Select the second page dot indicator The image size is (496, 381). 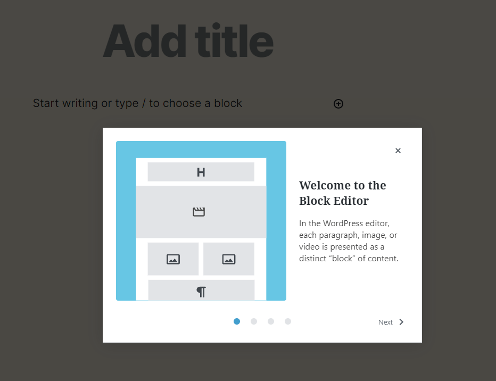254,321
